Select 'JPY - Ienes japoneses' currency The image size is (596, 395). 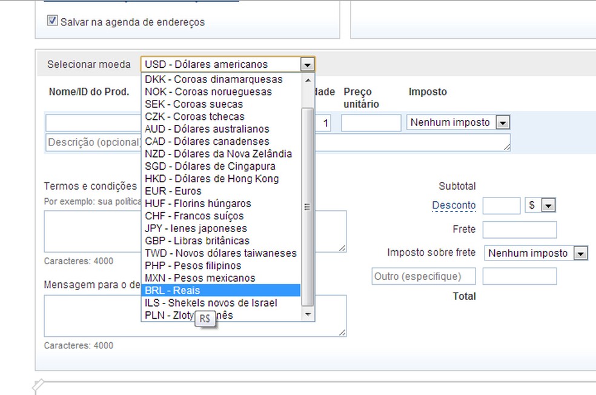pyautogui.click(x=220, y=228)
